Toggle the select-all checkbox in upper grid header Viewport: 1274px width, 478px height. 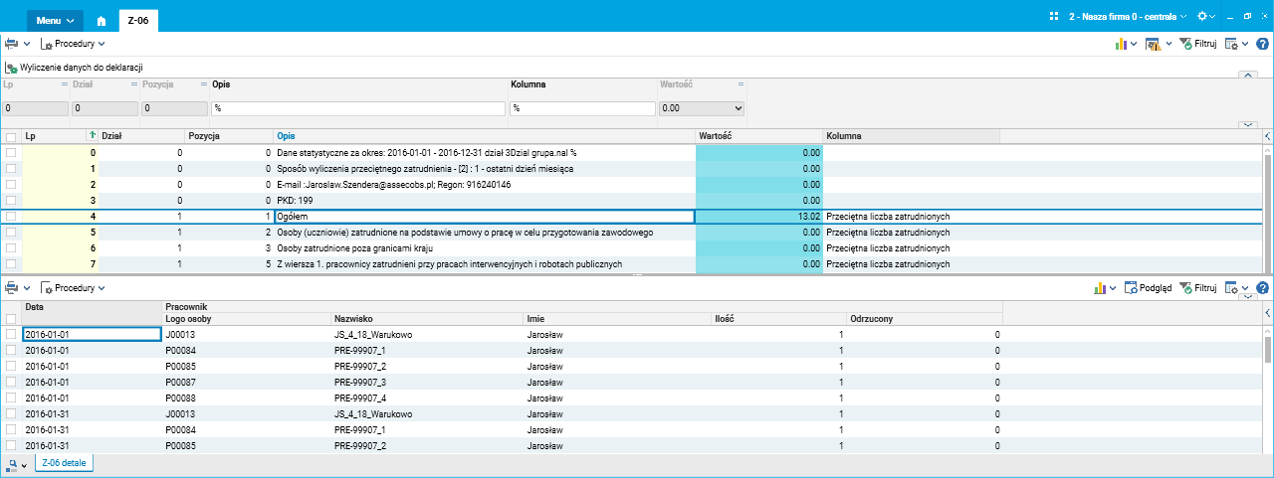click(11, 136)
